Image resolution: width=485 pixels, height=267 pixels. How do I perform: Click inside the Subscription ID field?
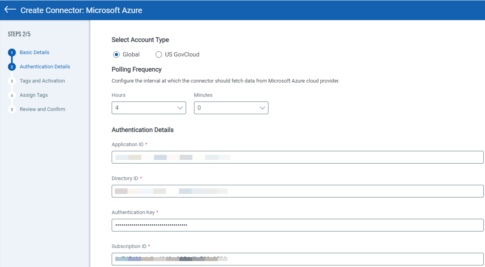(297, 259)
